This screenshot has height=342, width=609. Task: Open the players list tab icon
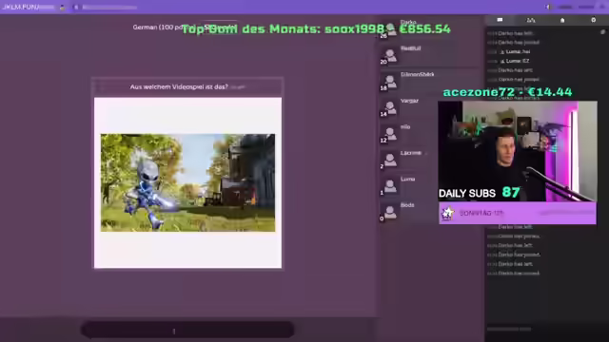point(531,20)
